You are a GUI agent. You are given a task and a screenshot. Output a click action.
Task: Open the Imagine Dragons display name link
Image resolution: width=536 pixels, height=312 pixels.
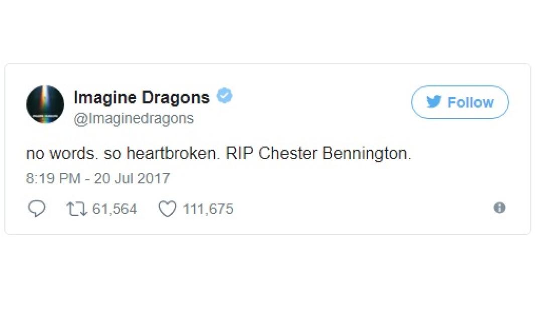click(142, 97)
